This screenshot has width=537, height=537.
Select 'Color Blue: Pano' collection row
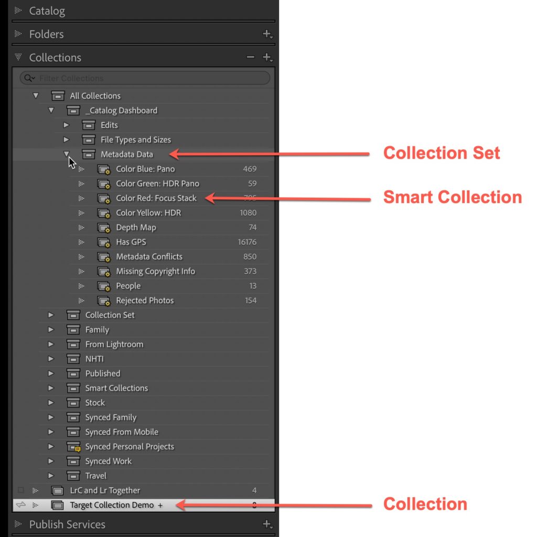click(144, 169)
